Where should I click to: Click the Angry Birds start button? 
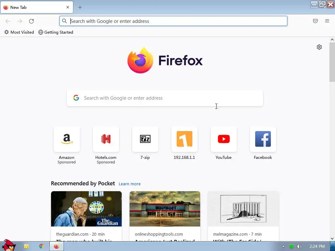tap(9, 245)
